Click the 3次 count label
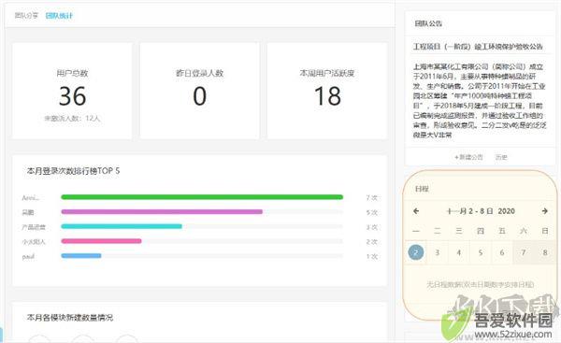This screenshot has height=343, width=561. [x=372, y=227]
